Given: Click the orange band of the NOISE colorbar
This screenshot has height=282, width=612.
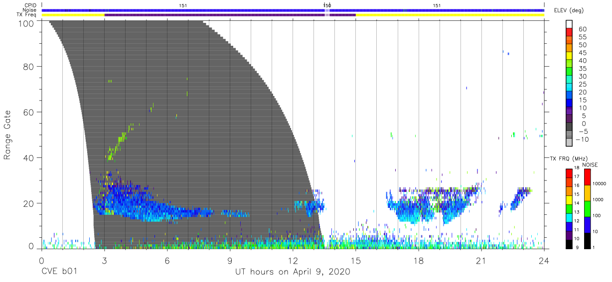Looking at the screenshot, I should [588, 192].
